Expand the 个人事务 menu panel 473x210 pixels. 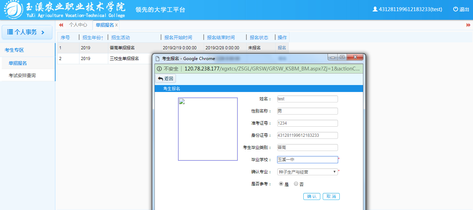pos(27,32)
